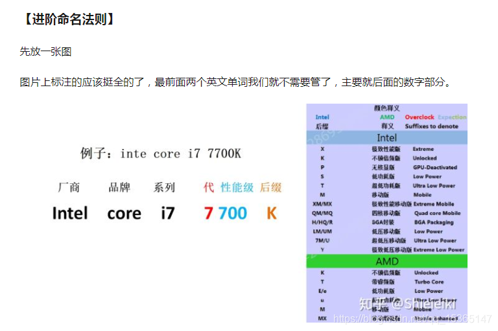Screen dimensions: 498x331
Task: Select the red 代 label
Action: point(209,187)
